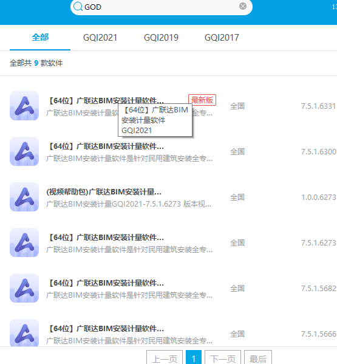
Task: Focus the search box containing GOD
Action: click(161, 7)
